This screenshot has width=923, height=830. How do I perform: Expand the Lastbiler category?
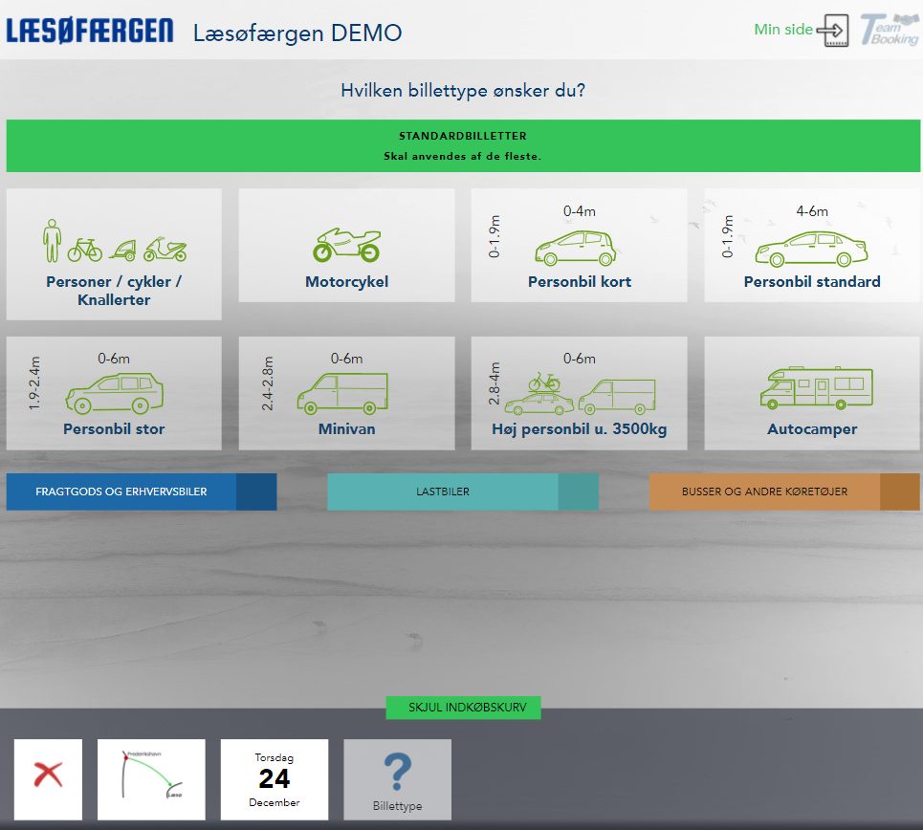pyautogui.click(x=462, y=491)
